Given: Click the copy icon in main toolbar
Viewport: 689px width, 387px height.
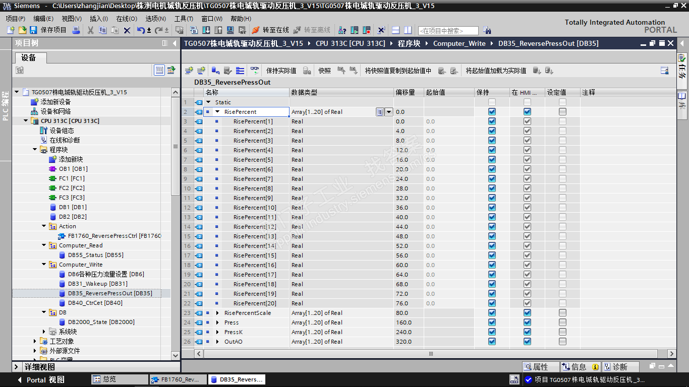Looking at the screenshot, I should click(103, 30).
